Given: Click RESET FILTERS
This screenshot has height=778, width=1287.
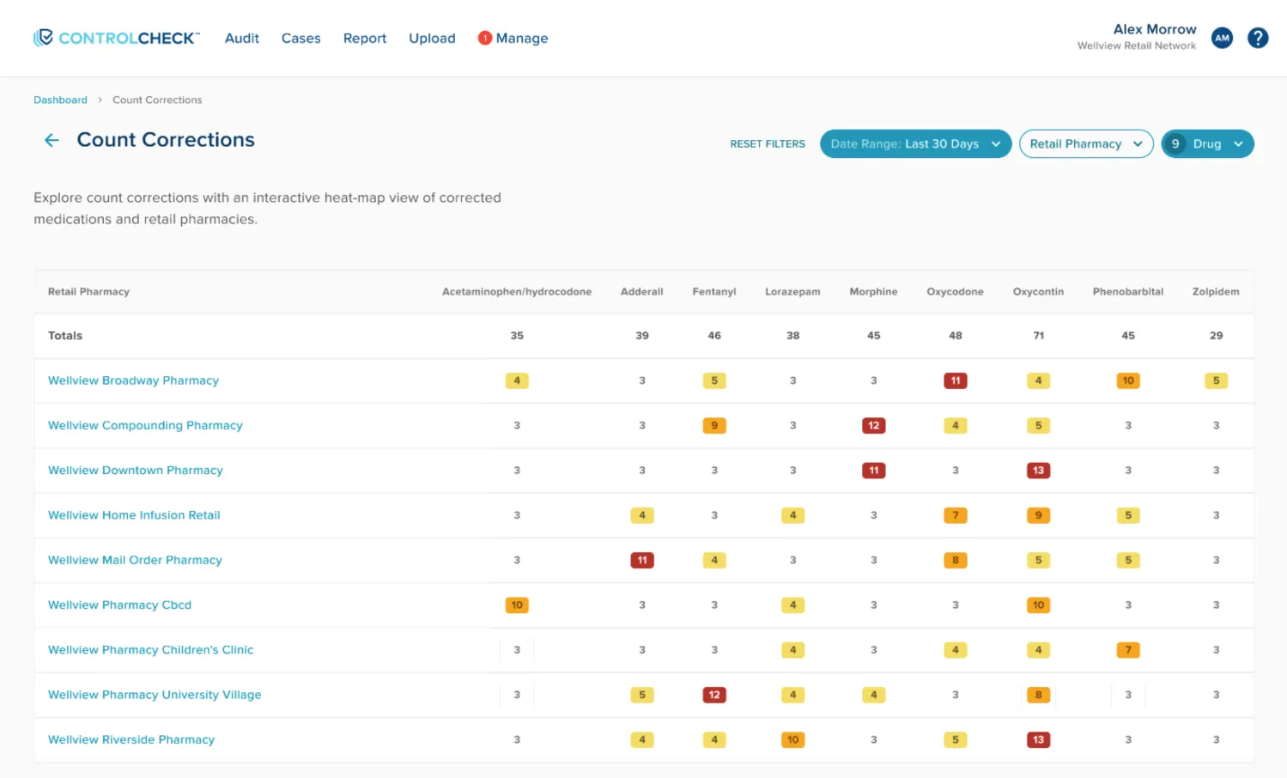Looking at the screenshot, I should [768, 143].
